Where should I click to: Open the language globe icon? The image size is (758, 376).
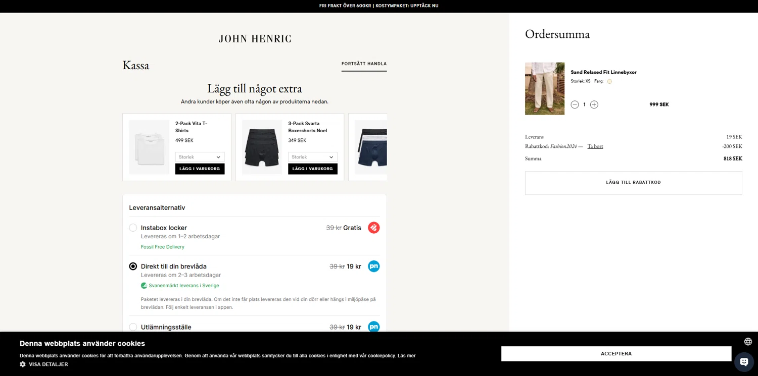748,342
